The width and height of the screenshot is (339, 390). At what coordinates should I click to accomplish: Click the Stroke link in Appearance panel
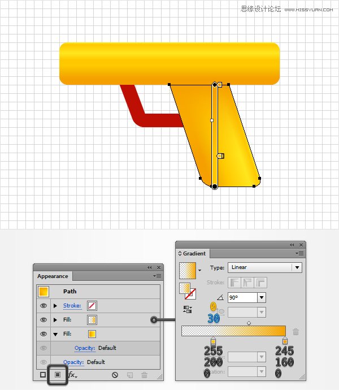click(72, 305)
